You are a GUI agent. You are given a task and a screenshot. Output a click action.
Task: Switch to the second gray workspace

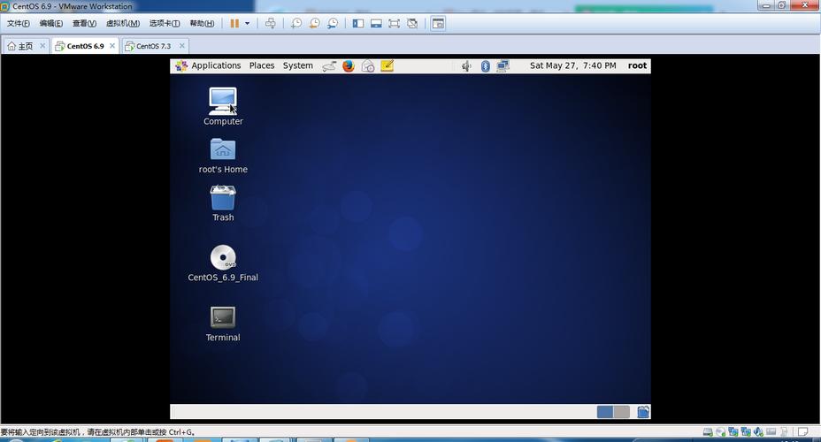[622, 412]
